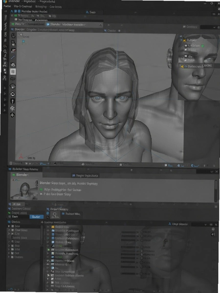Open the 'Bhoyloy' menu in the menu bar
The width and height of the screenshot is (220, 293).
[40, 7]
